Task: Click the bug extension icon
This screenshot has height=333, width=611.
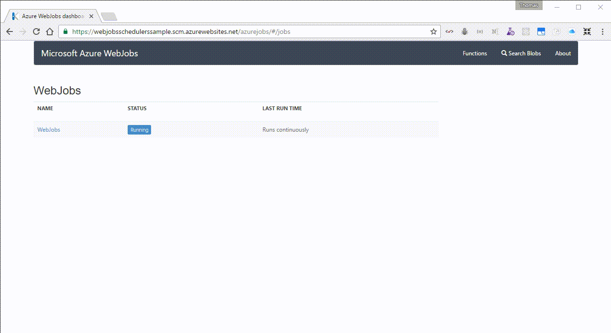Action: click(465, 31)
